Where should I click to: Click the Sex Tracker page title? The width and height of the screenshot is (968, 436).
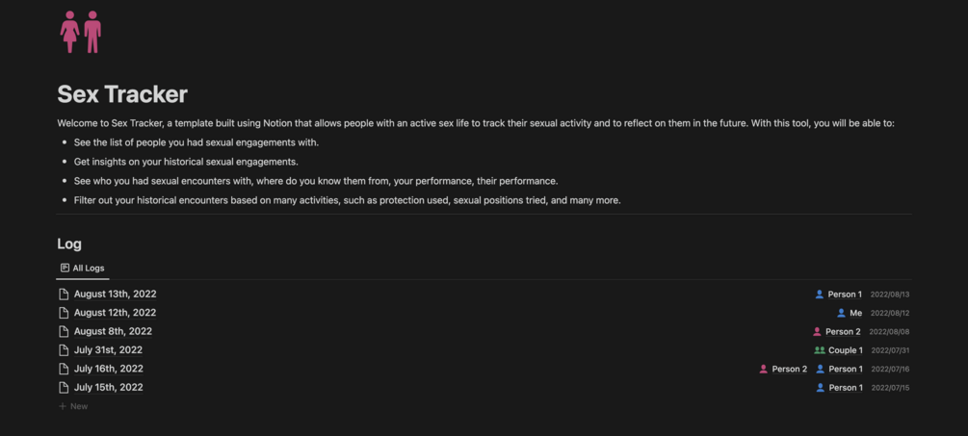coord(122,94)
